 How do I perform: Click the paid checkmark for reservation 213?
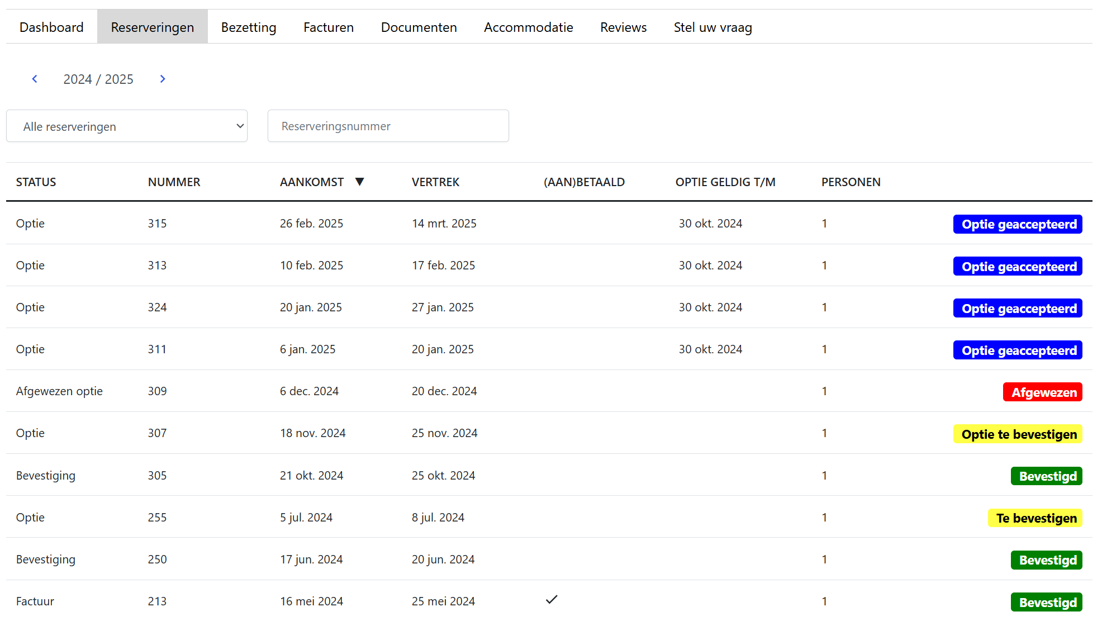pos(552,600)
